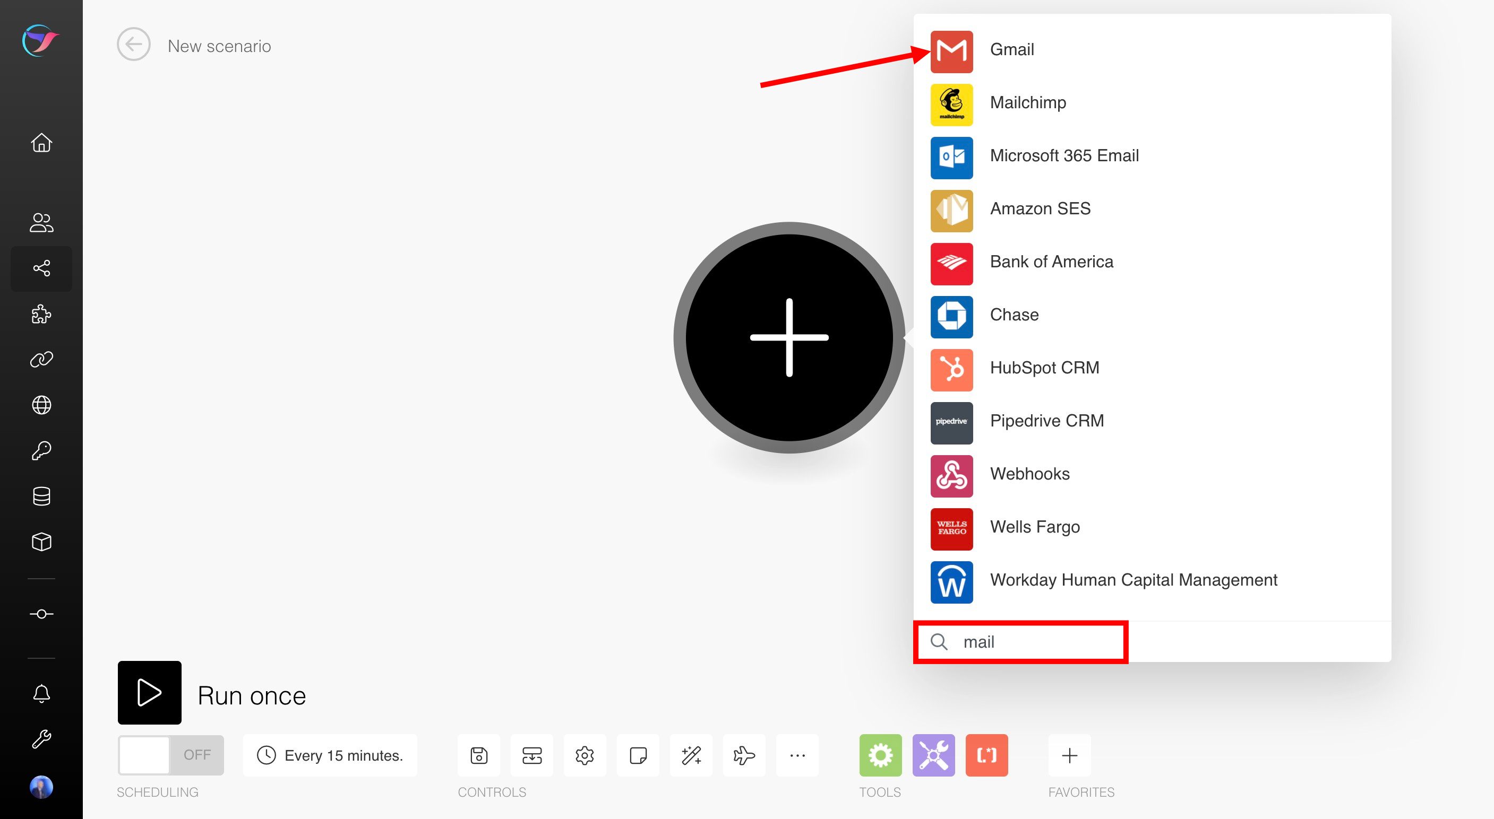The width and height of the screenshot is (1494, 819).
Task: Select Mailchimp from the app list
Action: [x=1027, y=103]
